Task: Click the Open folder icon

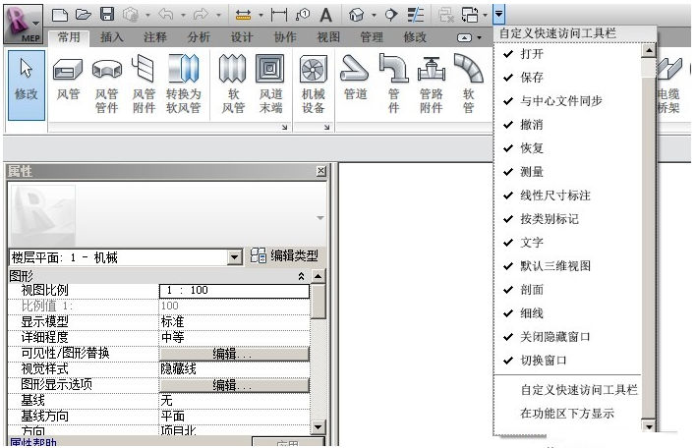Action: click(x=83, y=15)
